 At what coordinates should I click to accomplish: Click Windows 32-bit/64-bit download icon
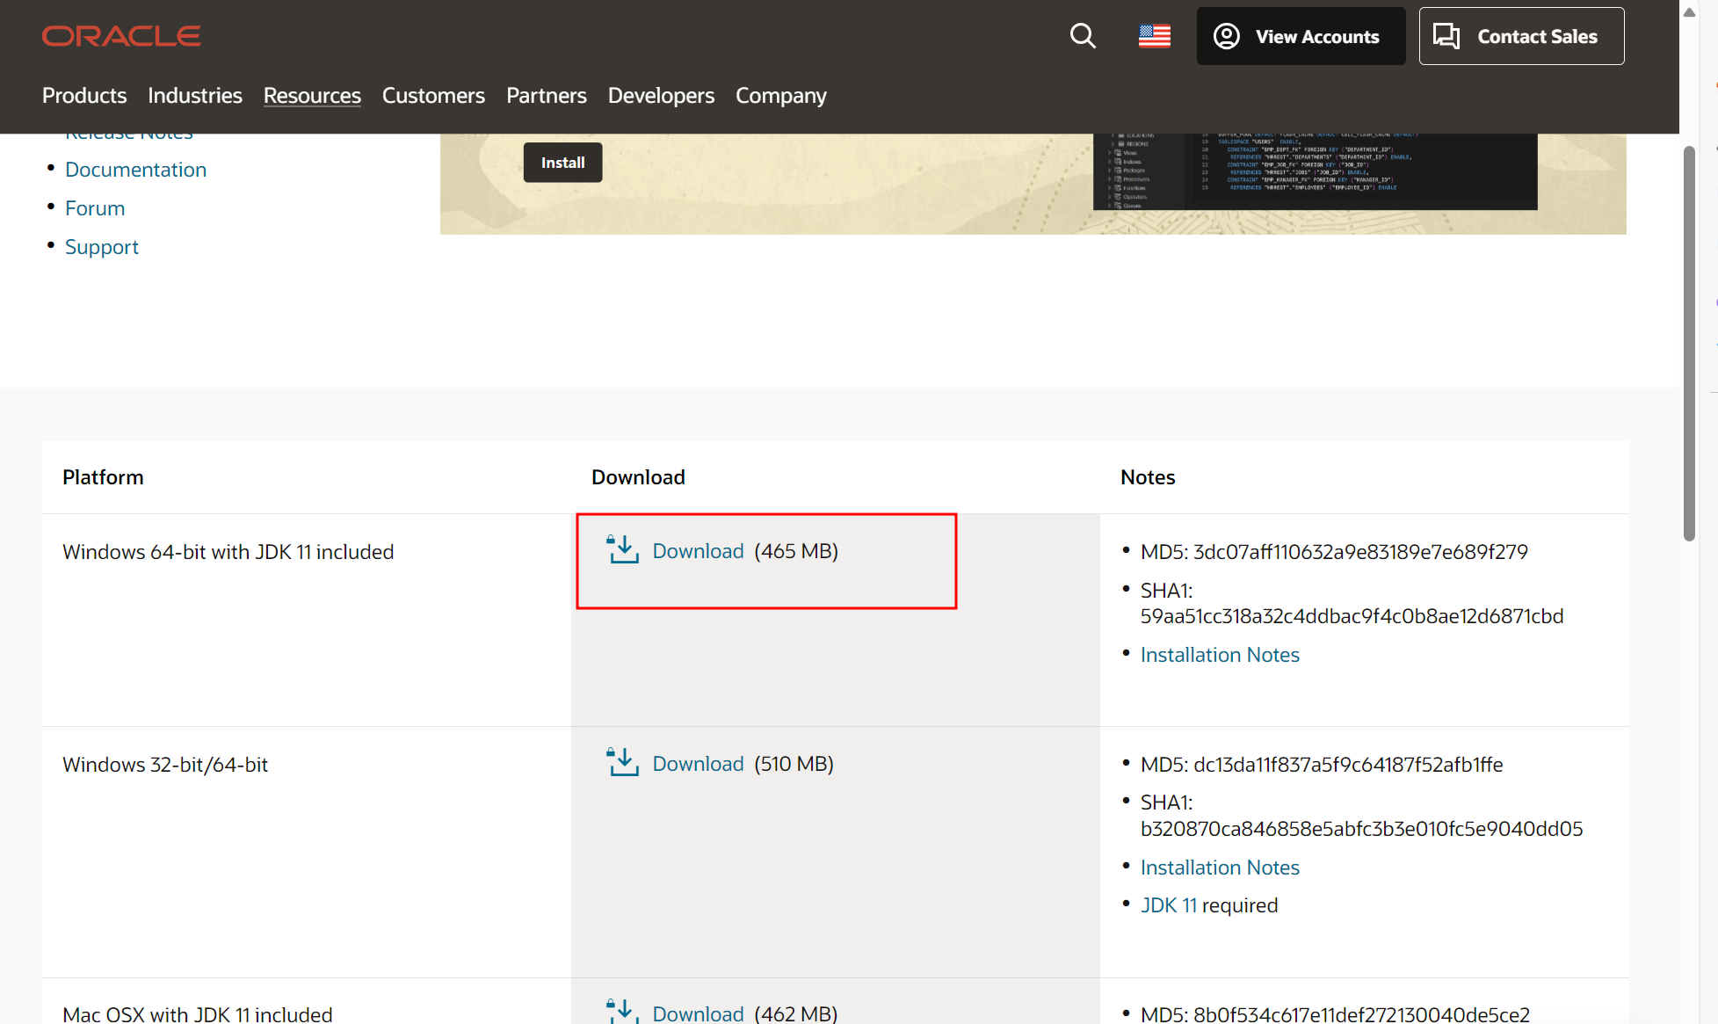click(622, 763)
